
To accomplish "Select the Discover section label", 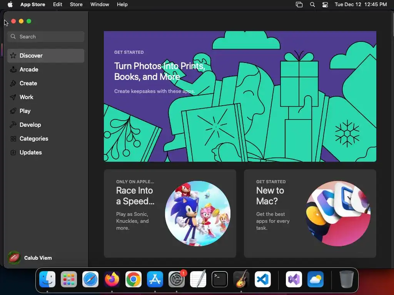I will pyautogui.click(x=31, y=55).
